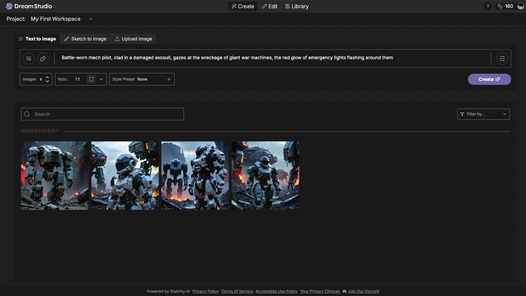526x296 pixels.
Task: Switch to the Upload Image tab
Action: [133, 39]
